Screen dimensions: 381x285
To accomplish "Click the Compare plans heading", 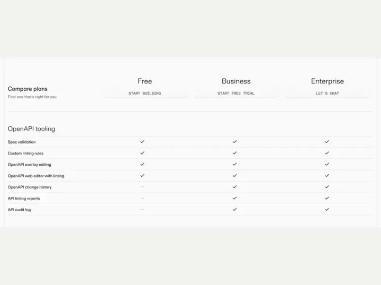I will 28,89.
